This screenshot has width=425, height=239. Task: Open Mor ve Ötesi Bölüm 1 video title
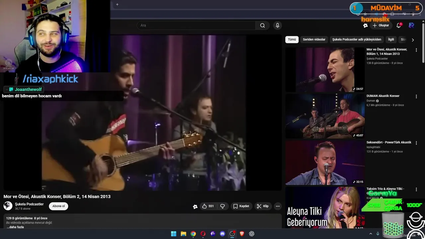click(387, 51)
